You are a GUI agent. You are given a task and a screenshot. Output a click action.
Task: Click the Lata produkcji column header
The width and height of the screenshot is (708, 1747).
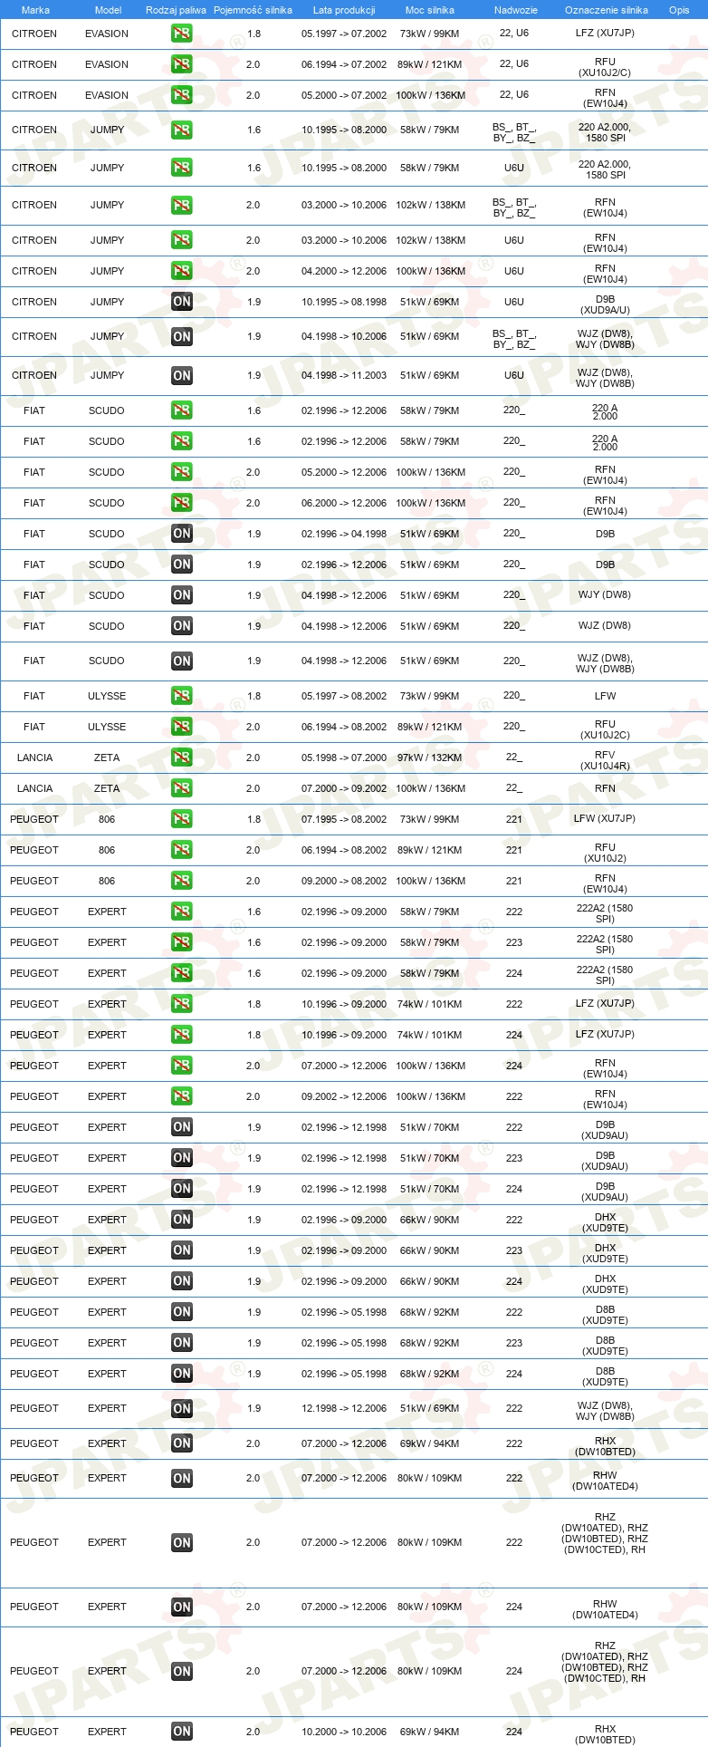click(344, 10)
